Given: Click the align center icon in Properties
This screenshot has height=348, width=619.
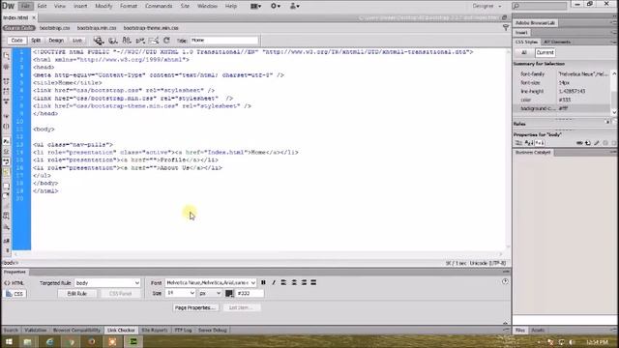Looking at the screenshot, I should [x=294, y=282].
